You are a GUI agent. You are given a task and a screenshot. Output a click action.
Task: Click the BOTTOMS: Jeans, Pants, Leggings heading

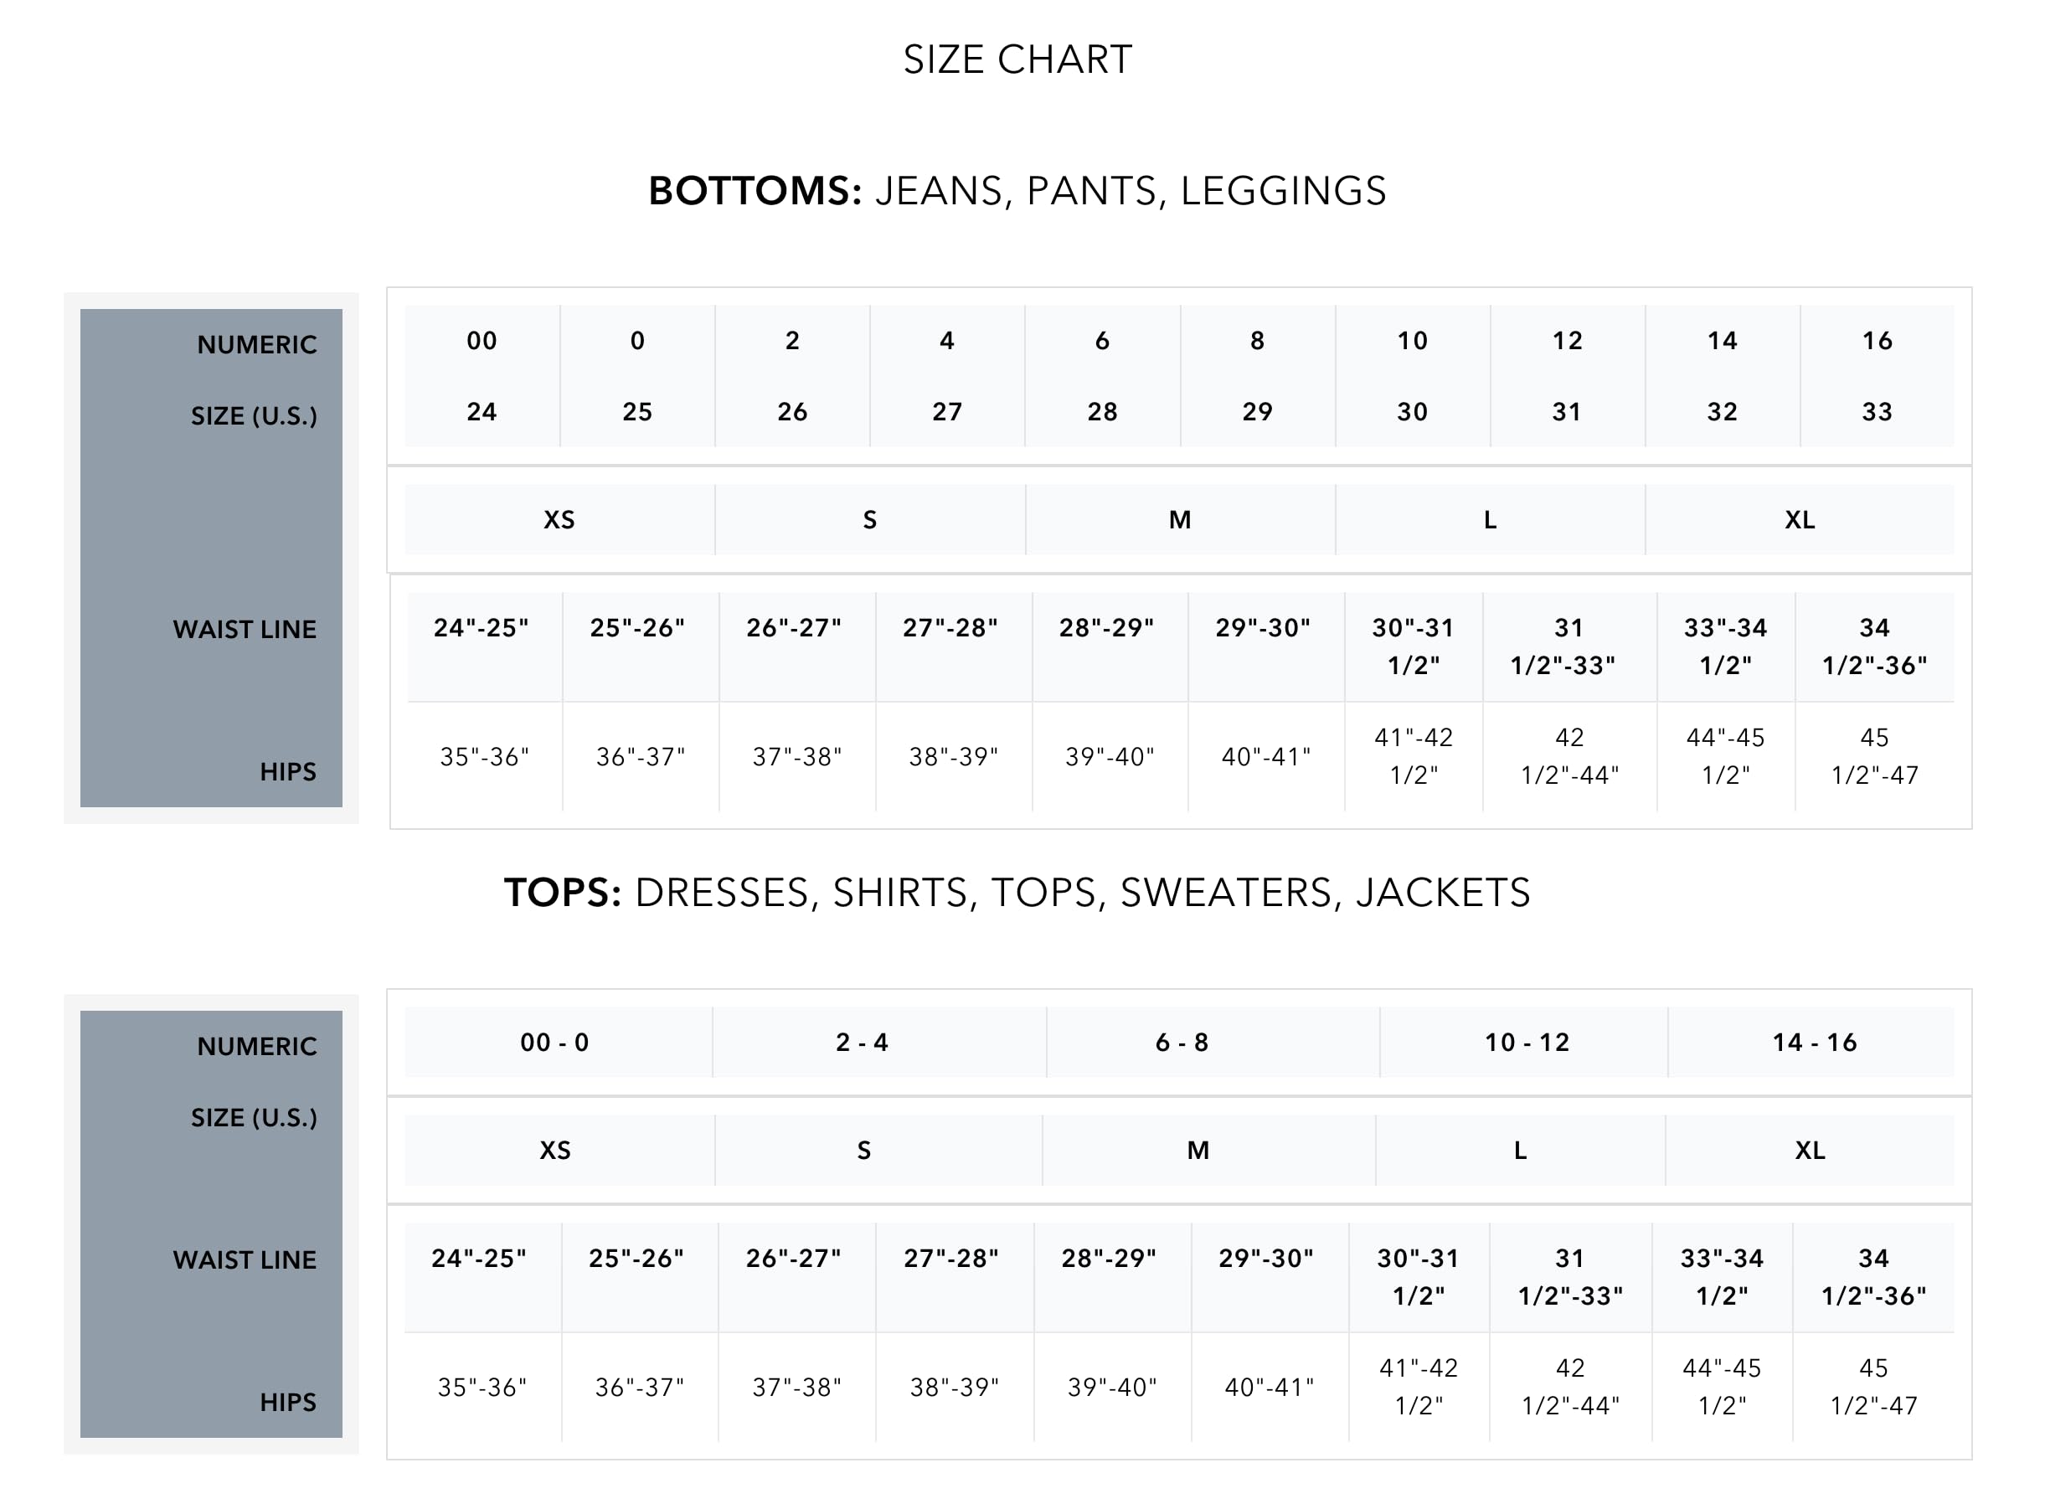click(x=1017, y=191)
